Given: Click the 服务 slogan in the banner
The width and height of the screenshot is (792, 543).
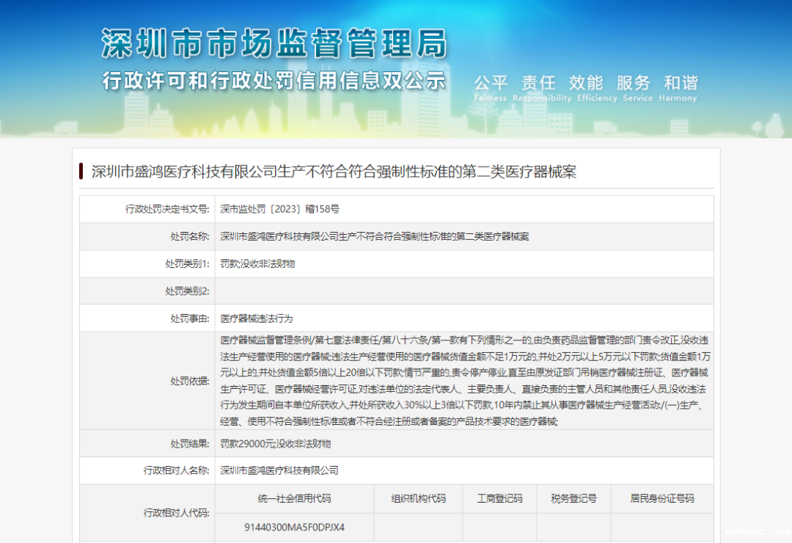Looking at the screenshot, I should [632, 83].
